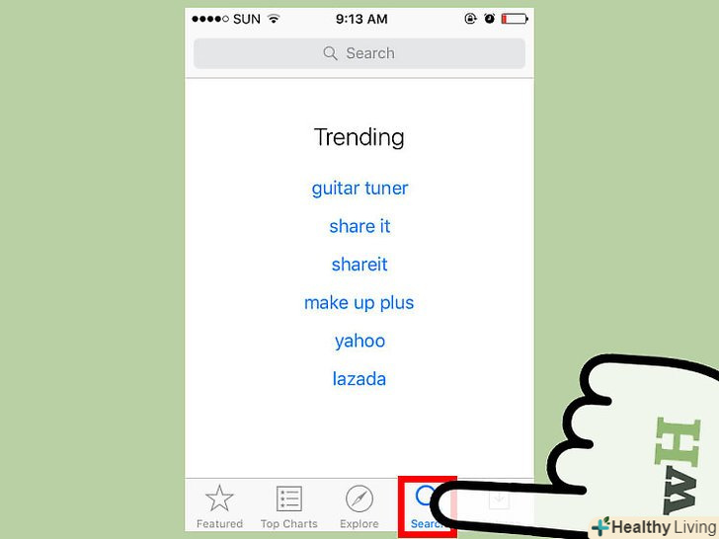Open trending search "guitar tuner"

(x=359, y=188)
